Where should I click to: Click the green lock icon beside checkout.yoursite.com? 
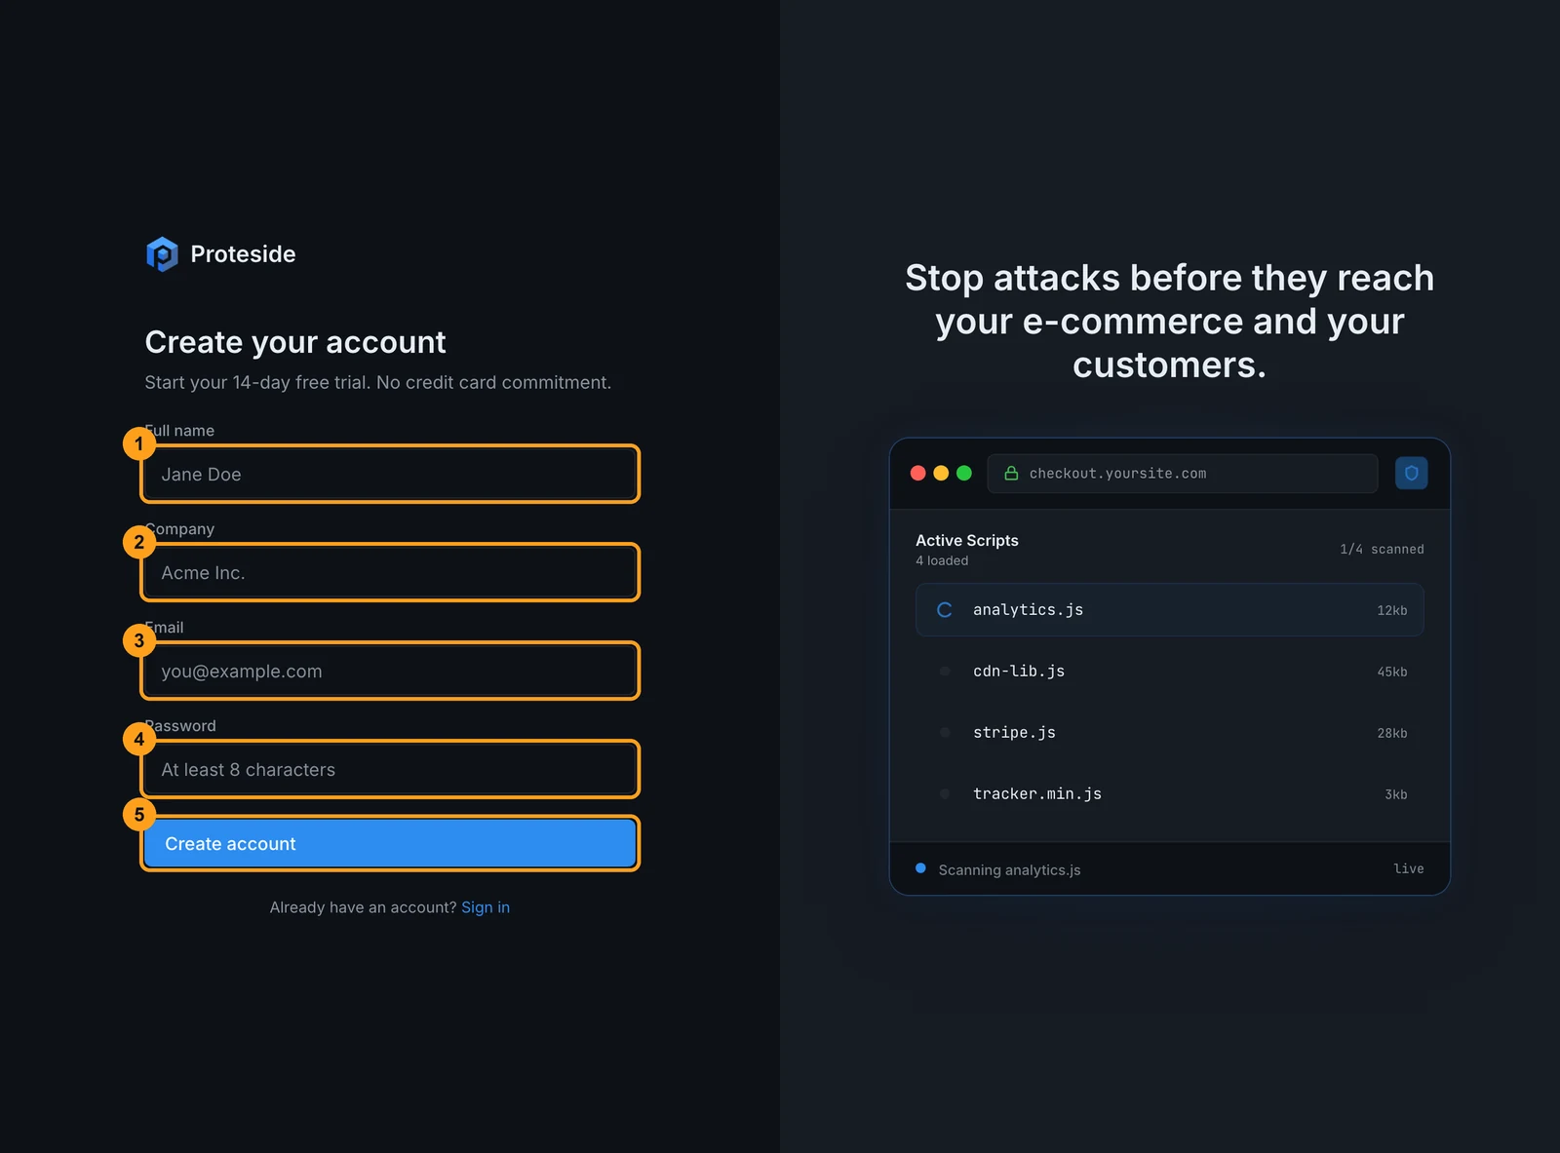1011,473
